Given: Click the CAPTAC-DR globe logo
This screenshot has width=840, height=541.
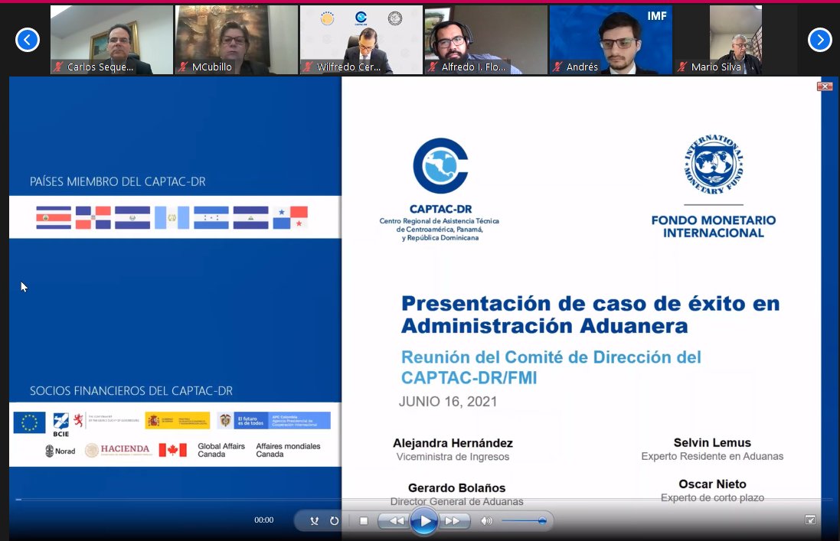Looking at the screenshot, I should point(440,166).
